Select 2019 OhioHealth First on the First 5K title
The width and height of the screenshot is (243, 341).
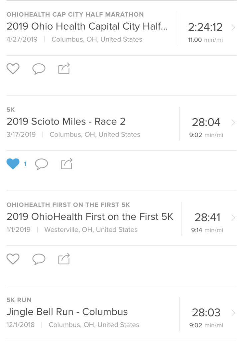tap(90, 216)
